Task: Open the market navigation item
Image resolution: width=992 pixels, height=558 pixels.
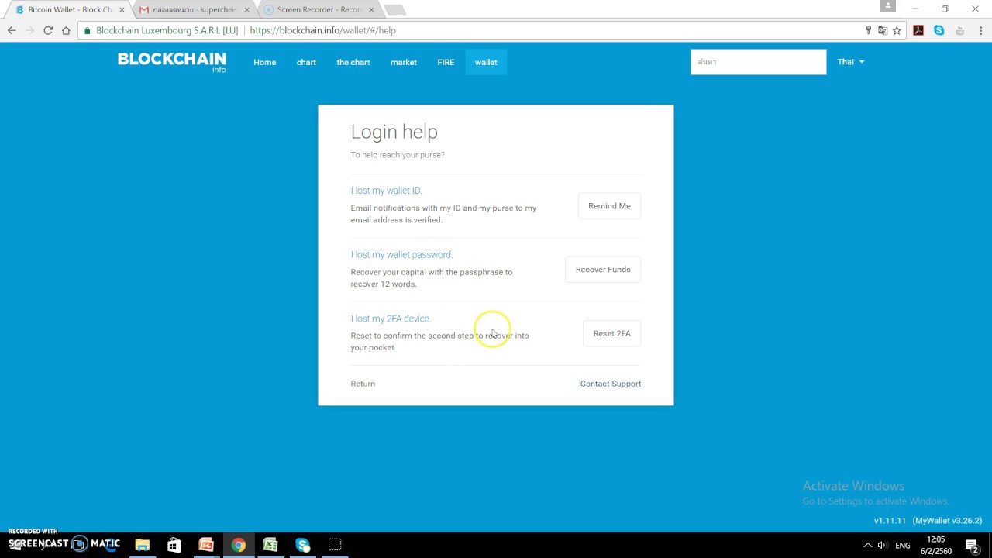Action: coord(404,62)
